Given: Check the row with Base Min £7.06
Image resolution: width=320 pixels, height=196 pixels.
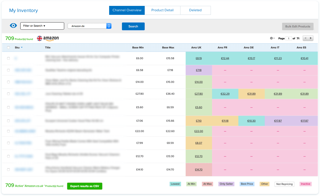Looking at the screenshot, I should (8, 121).
